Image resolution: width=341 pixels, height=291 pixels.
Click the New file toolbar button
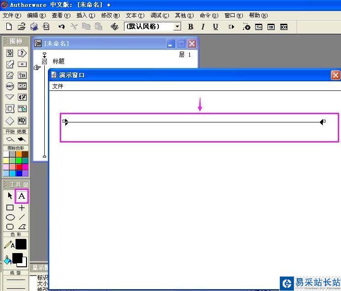point(9,27)
